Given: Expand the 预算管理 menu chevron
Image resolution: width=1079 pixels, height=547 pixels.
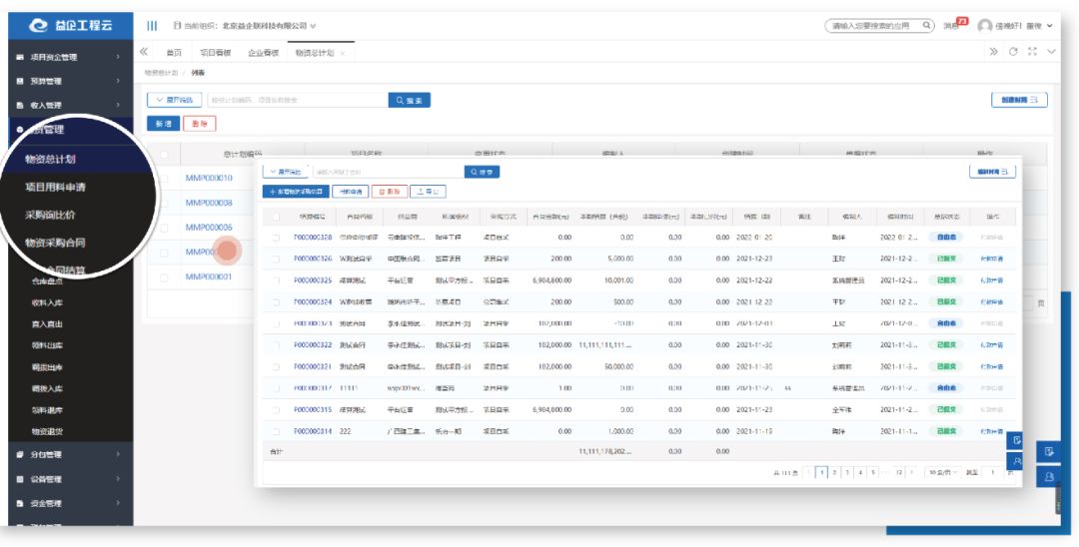Looking at the screenshot, I should click(x=118, y=81).
